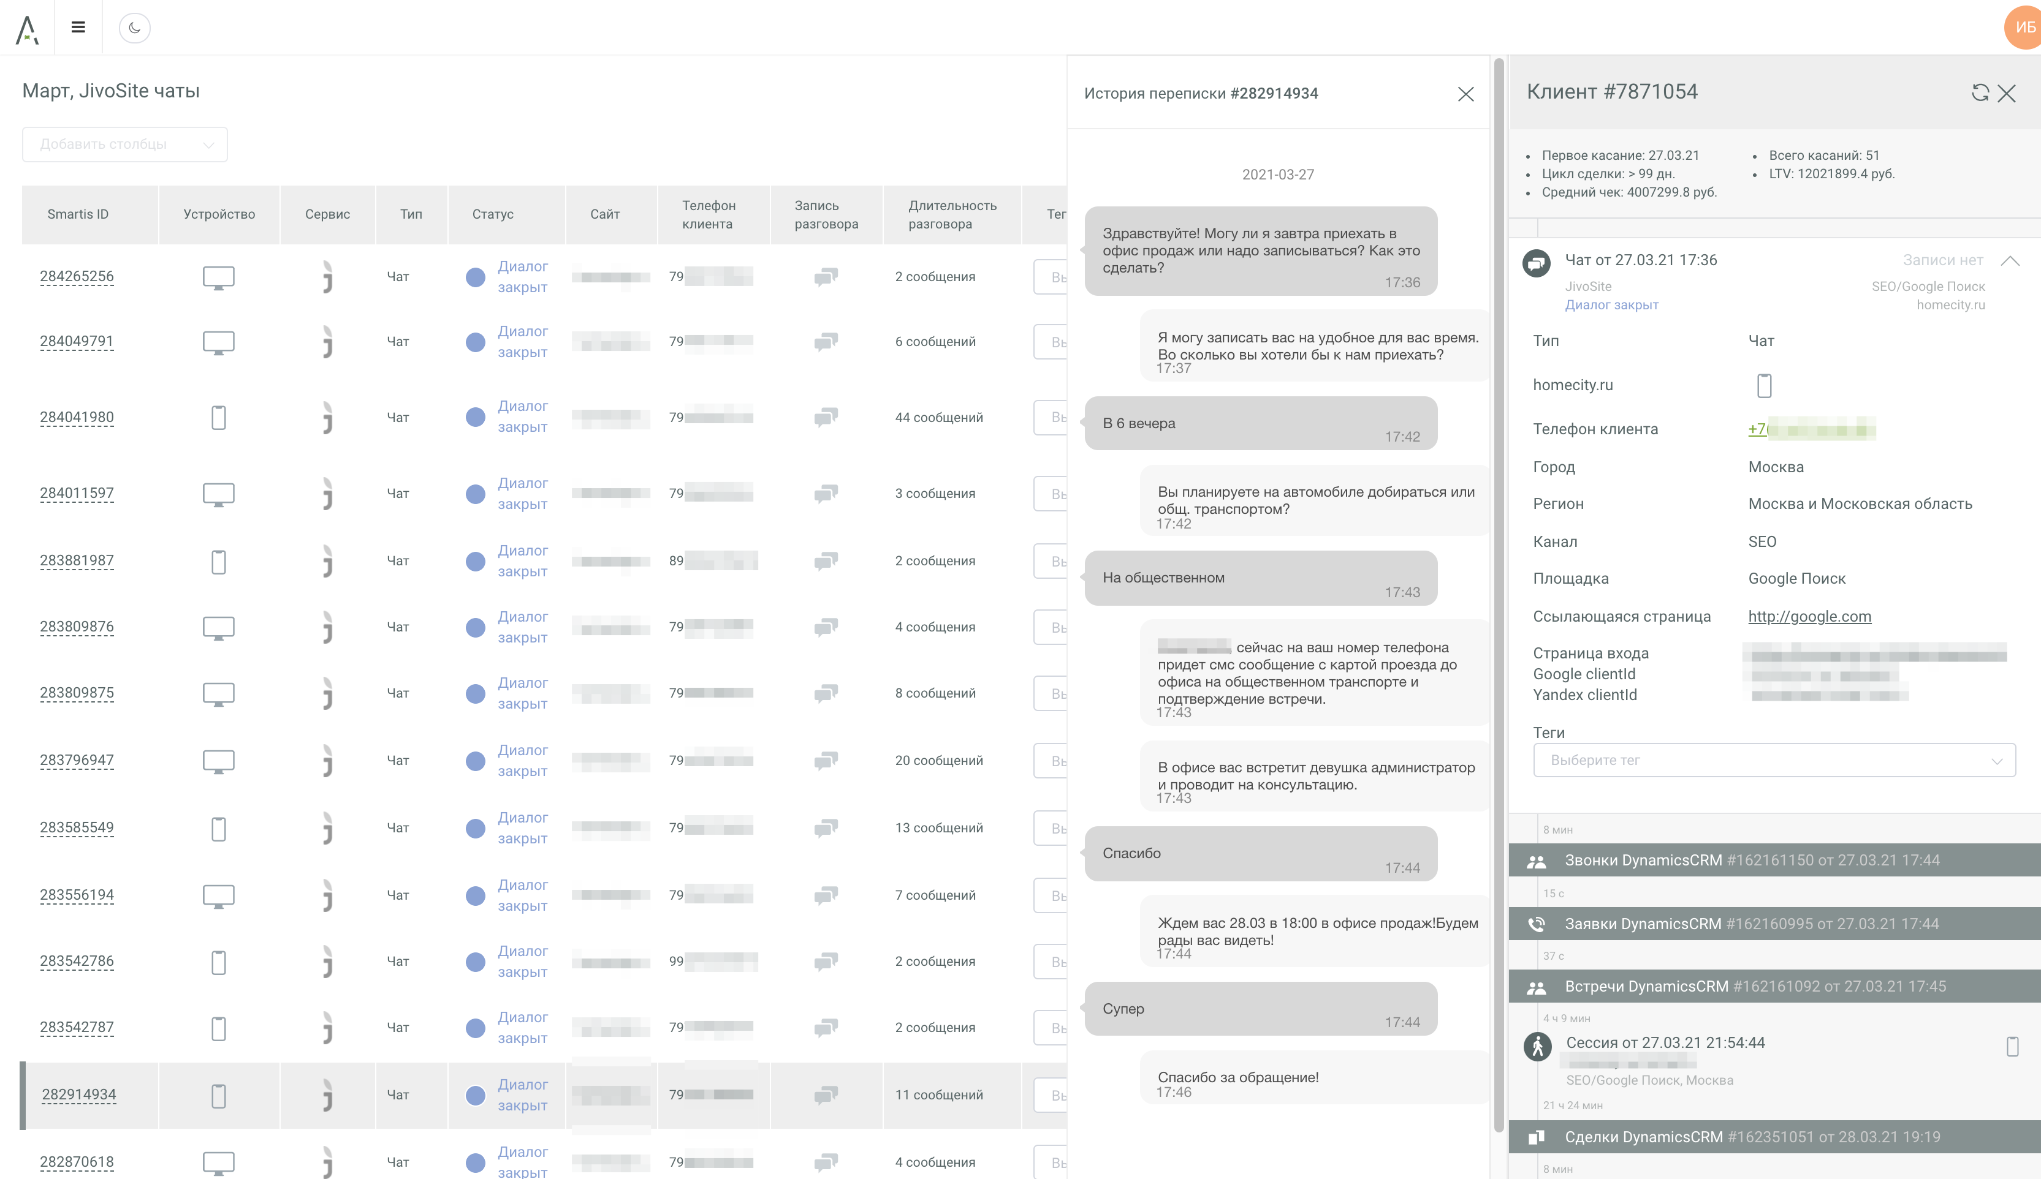Toggle dark mode moon icon

pos(134,28)
